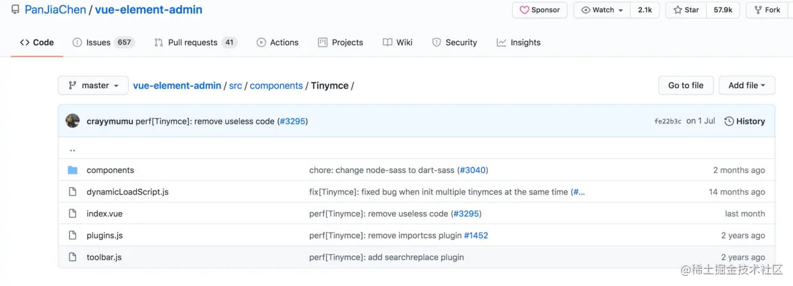Viewport: 793px width, 286px height.
Task: Click the dynamicLoadScript.js file icon
Action: click(x=73, y=192)
